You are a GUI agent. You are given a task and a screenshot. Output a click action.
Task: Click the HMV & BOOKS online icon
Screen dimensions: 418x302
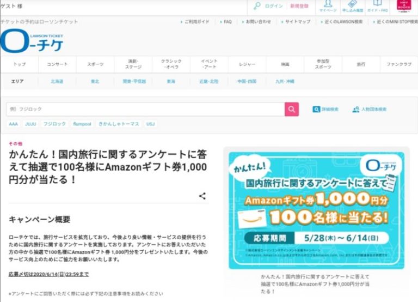404,7
